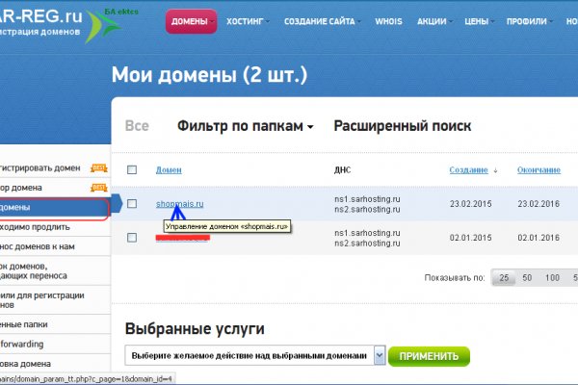This screenshot has height=385, width=578.
Task: Show 50 domains per page
Action: click(x=527, y=277)
